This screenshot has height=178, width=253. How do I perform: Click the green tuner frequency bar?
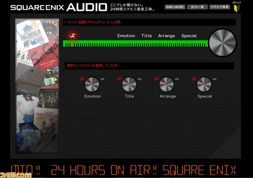135,43
